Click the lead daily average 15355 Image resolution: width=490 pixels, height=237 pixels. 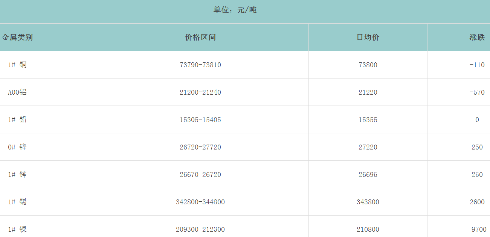click(x=368, y=119)
